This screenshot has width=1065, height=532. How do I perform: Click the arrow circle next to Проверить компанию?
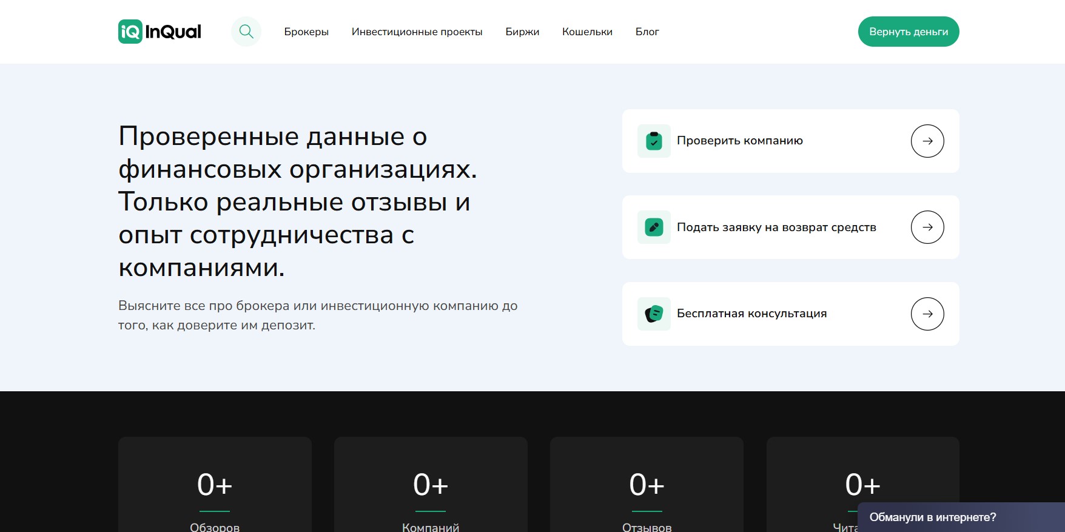(927, 141)
